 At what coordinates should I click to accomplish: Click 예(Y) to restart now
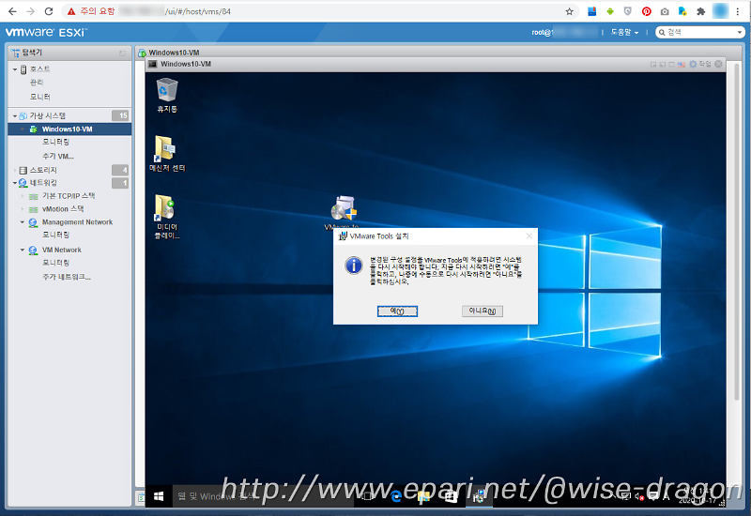tap(397, 311)
